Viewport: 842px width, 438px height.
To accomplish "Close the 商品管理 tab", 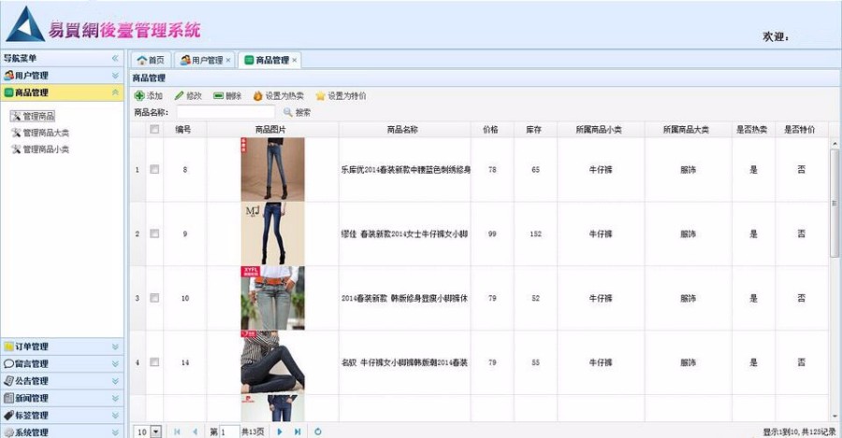I will [x=295, y=60].
